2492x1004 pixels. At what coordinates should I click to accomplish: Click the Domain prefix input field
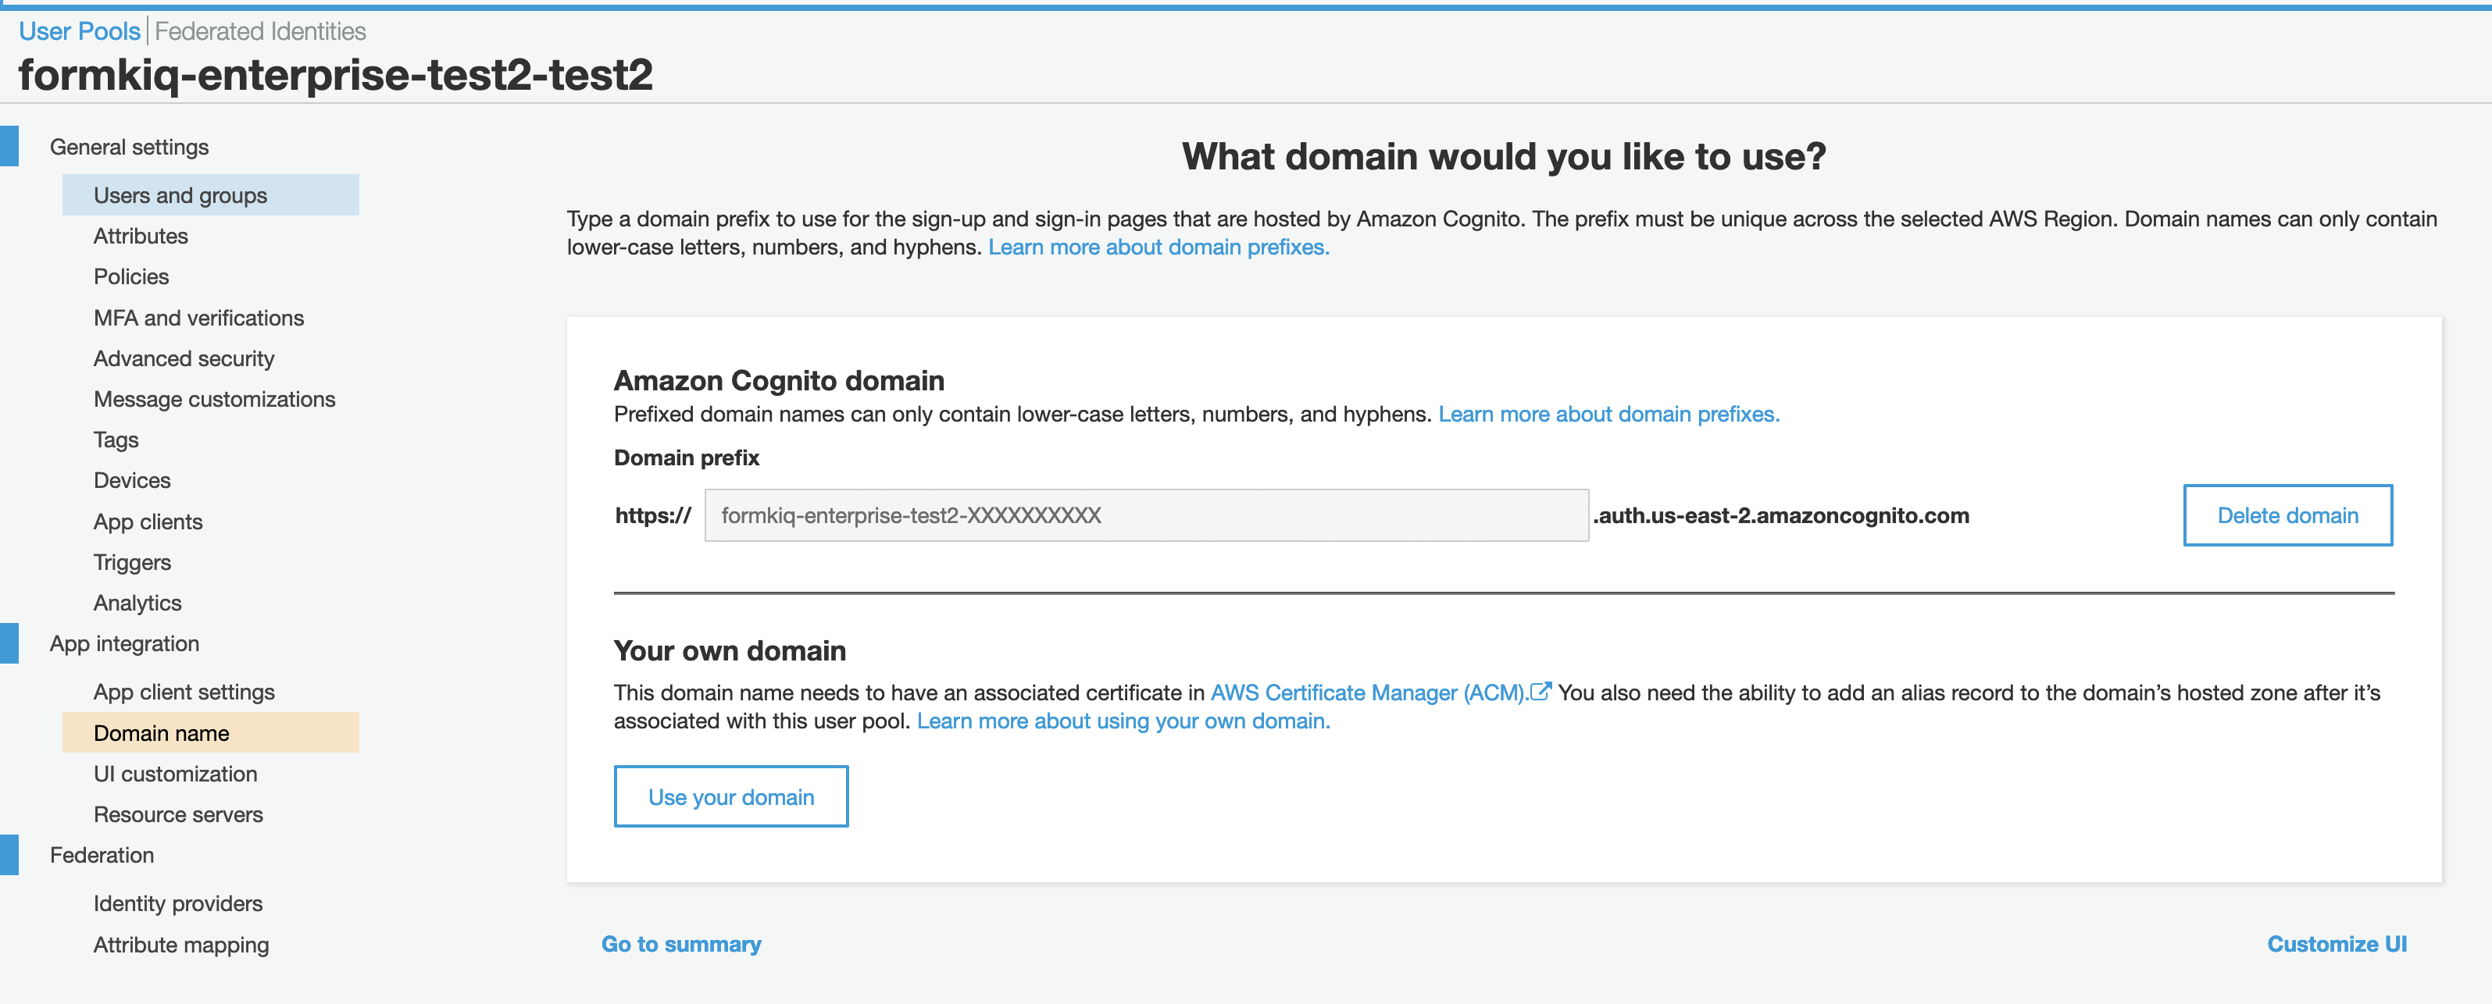coord(1146,515)
